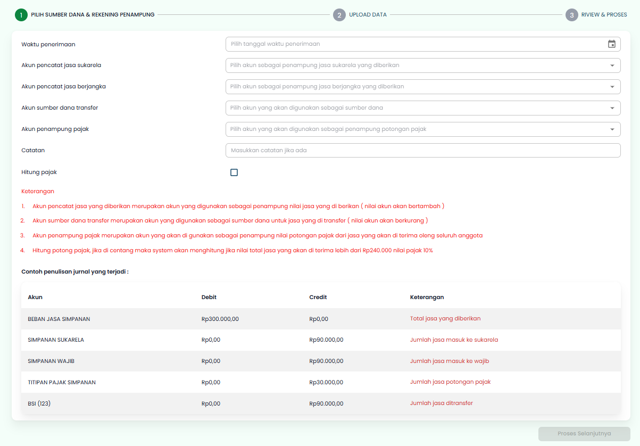This screenshot has height=446, width=640.
Task: Click the step 3 circle indicator
Action: coord(571,15)
